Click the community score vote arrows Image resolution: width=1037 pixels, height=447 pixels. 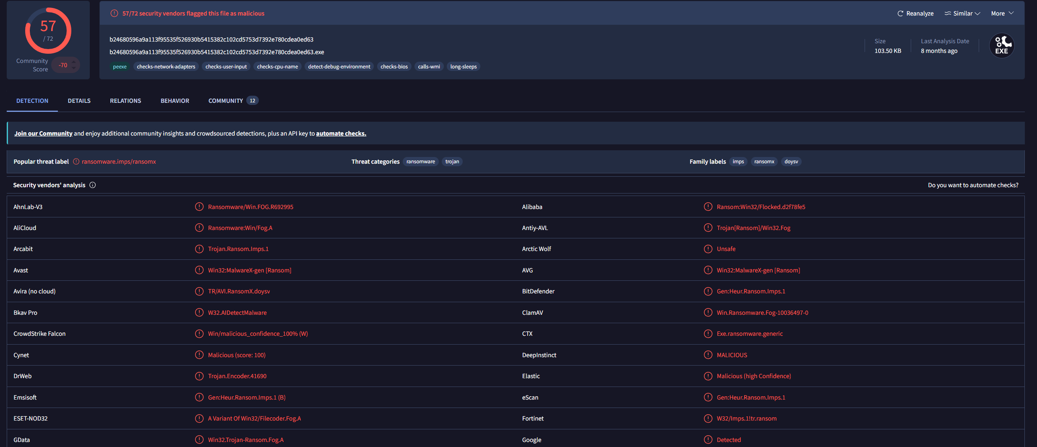(74, 65)
